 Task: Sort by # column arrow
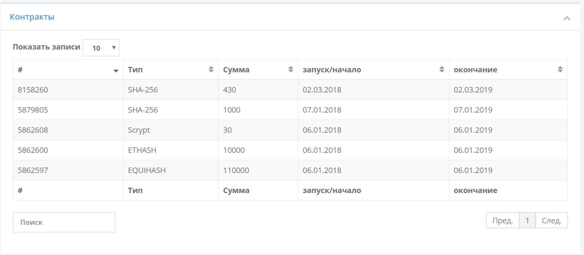click(116, 71)
